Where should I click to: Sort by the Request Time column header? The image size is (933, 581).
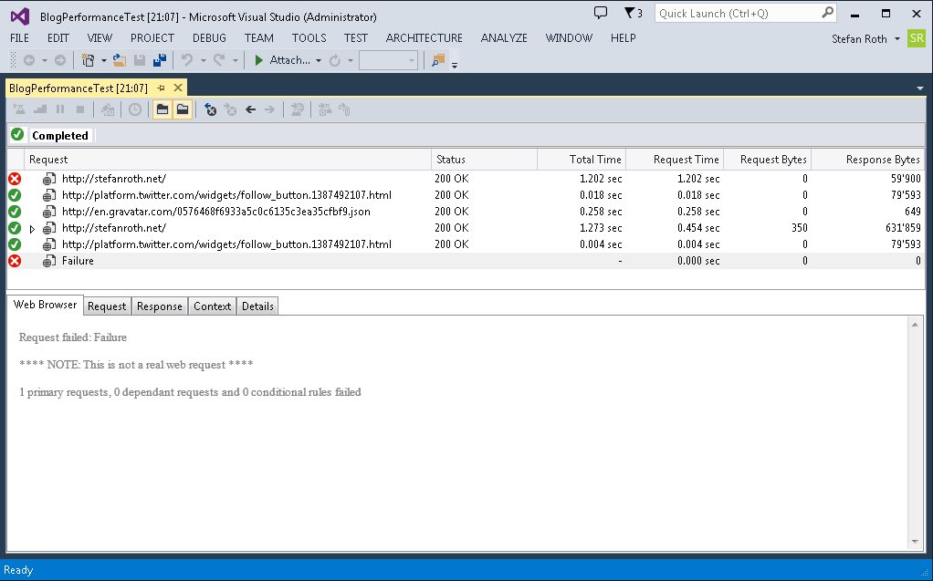[x=675, y=160]
